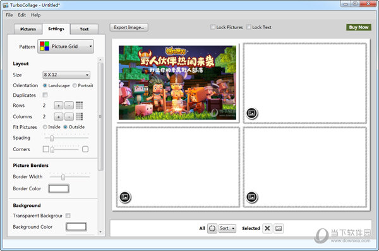Click the rounded corners icon
379x251 pixels.
(85, 149)
